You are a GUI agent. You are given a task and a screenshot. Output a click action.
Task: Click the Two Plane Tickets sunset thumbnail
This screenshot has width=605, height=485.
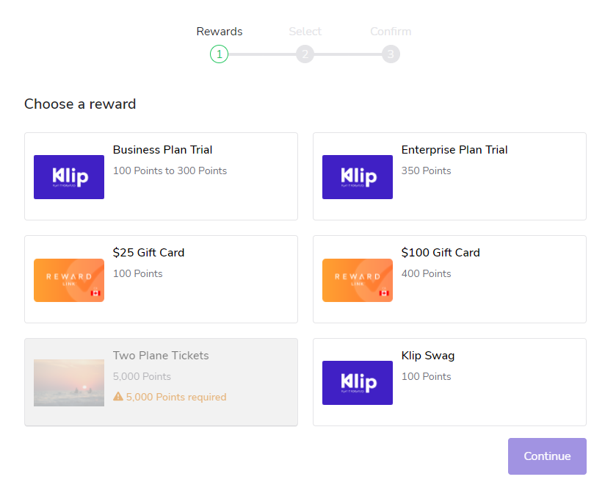tap(69, 383)
